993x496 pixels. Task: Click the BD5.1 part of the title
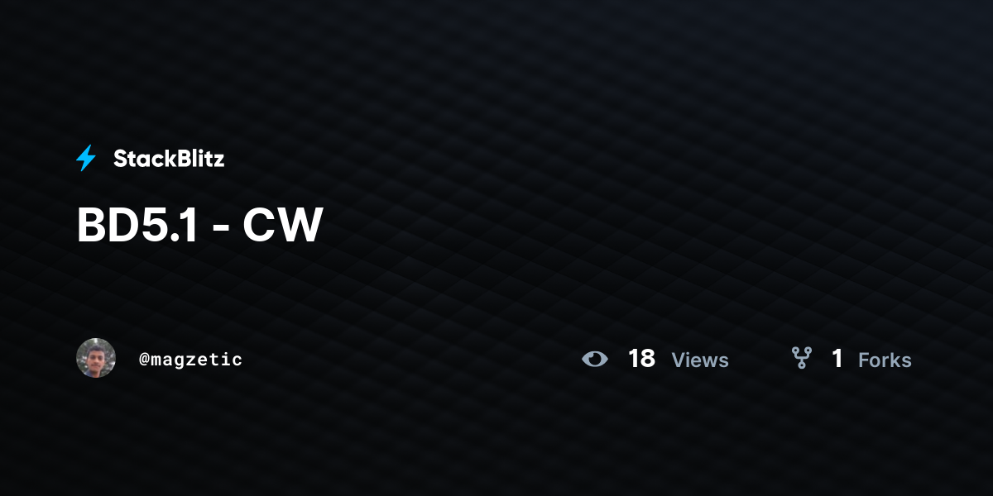pos(137,226)
